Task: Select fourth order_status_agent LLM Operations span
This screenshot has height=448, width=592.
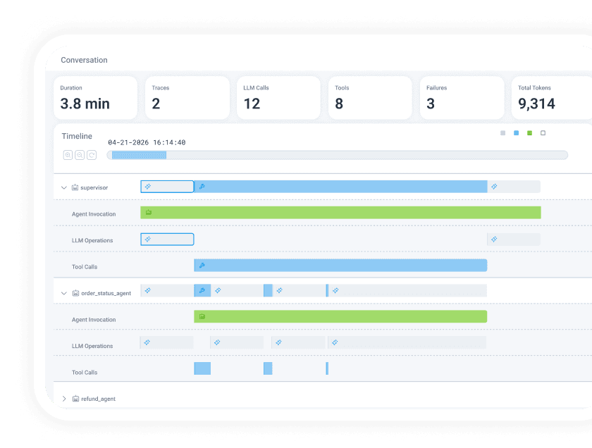Action: (407, 343)
